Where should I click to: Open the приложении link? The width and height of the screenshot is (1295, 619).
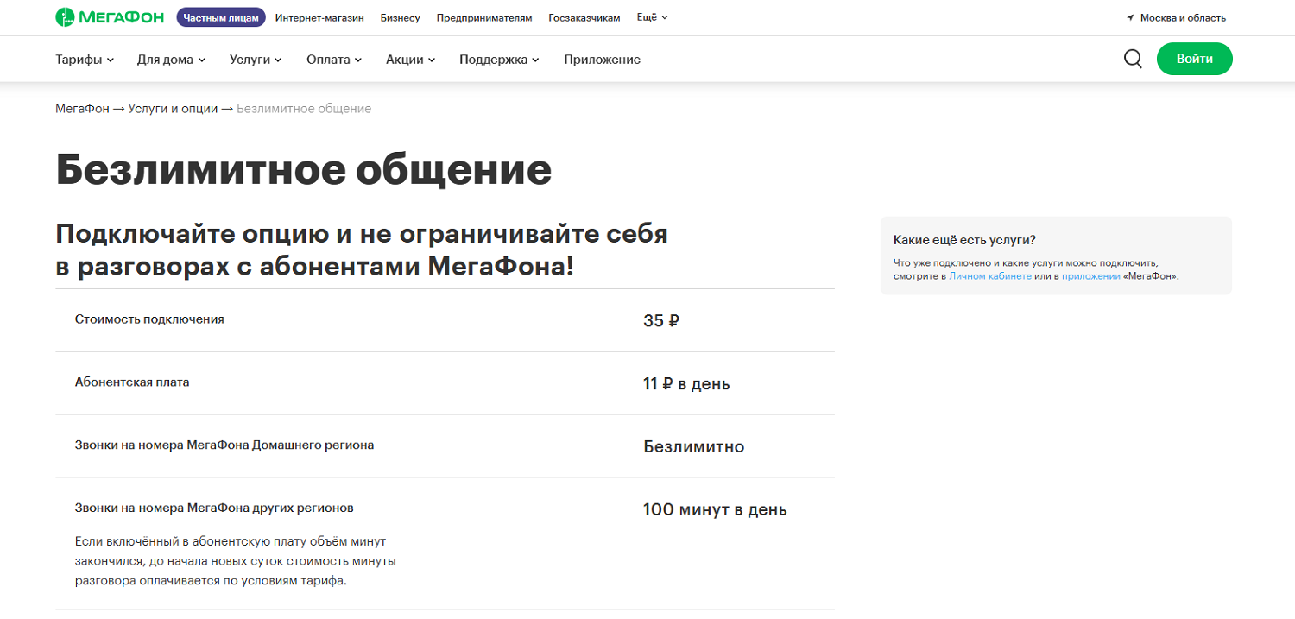pos(1091,276)
